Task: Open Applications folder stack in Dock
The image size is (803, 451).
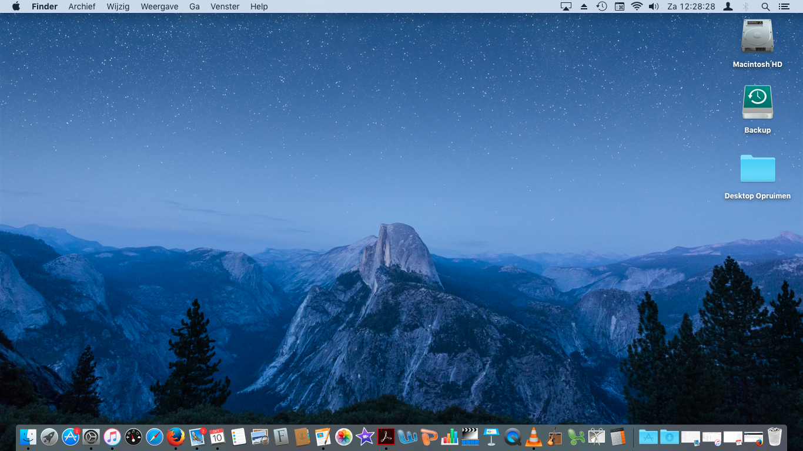Action: pyautogui.click(x=648, y=436)
